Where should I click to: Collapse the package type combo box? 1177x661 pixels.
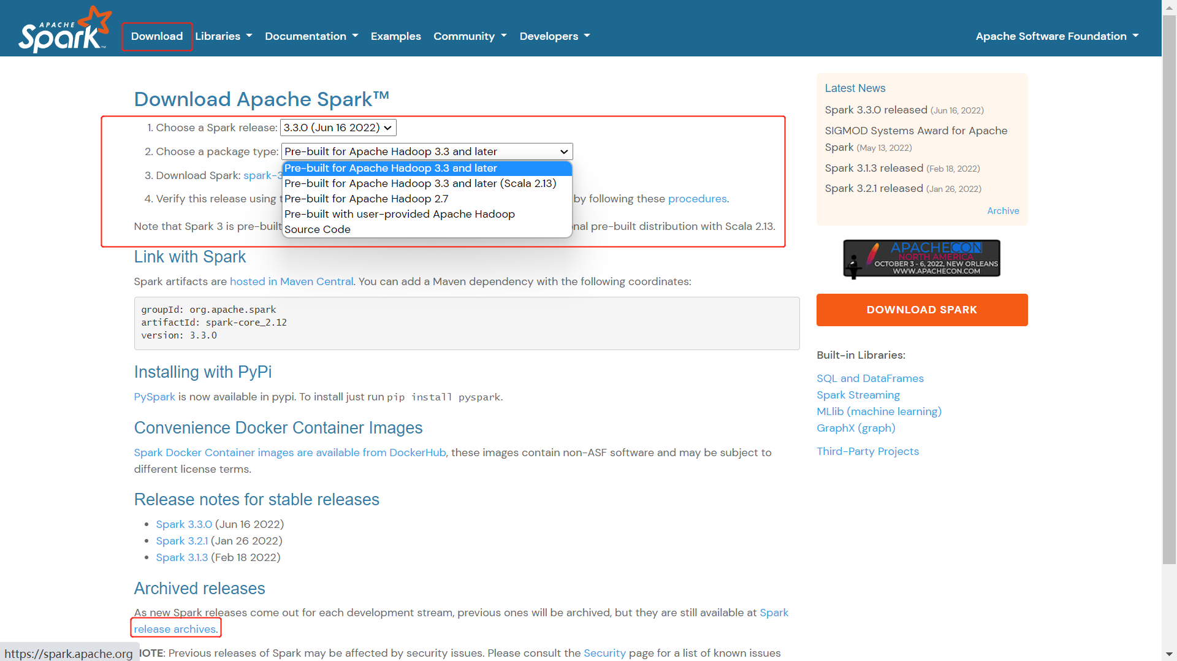tap(427, 151)
